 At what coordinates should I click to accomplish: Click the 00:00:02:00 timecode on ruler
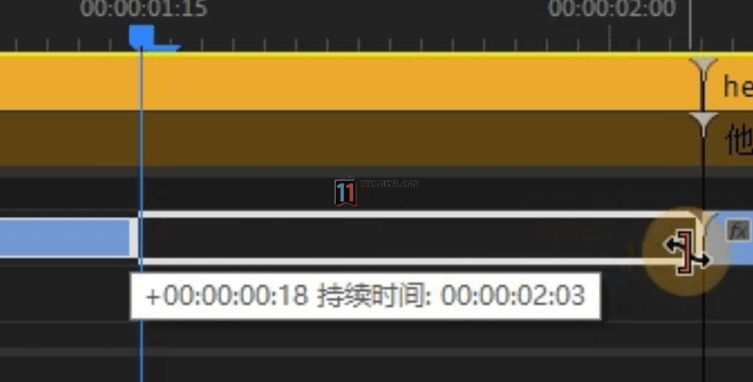coord(611,9)
